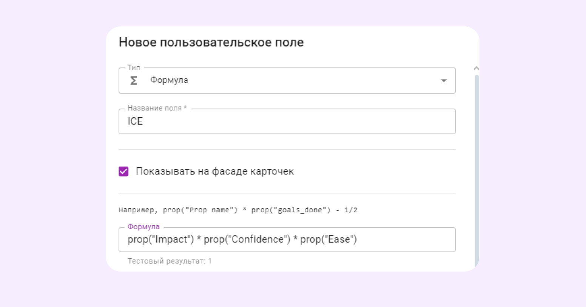Click the Название поля input containing ICE
Screen dimensions: 586x307
pos(287,121)
